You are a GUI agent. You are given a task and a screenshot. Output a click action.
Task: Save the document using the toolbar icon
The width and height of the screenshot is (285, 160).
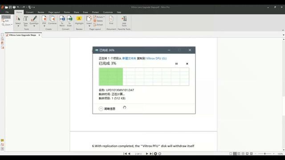[10, 7]
